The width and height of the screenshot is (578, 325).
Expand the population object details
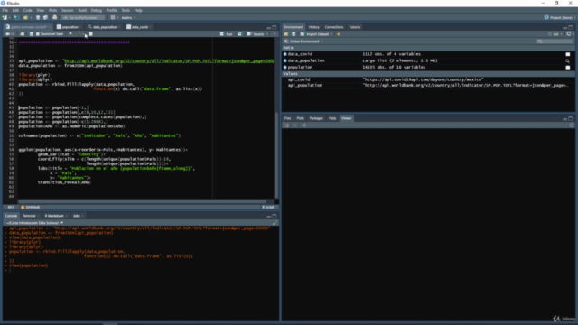point(285,68)
